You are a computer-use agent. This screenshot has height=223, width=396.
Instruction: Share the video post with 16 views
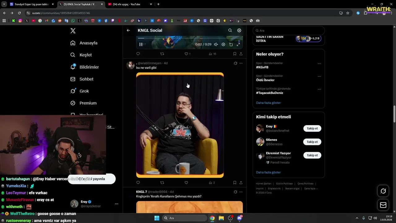click(x=241, y=54)
